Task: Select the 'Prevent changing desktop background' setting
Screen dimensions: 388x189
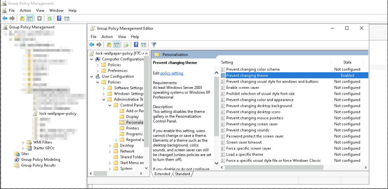Action: 259,106
